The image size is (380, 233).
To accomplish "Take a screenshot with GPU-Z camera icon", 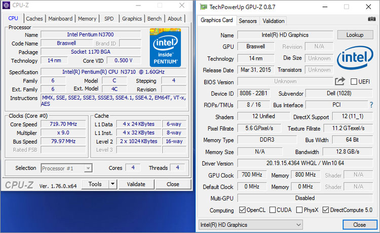I will point(371,19).
